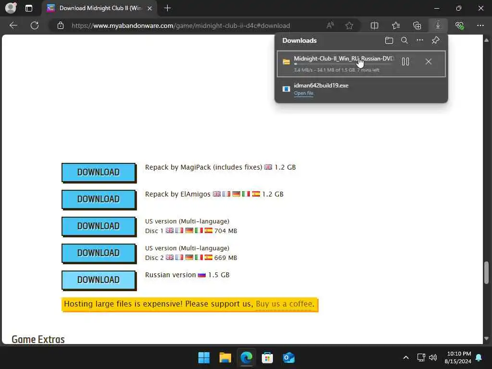Add this page to favorites star
Image resolution: width=492 pixels, height=369 pixels.
tap(349, 25)
